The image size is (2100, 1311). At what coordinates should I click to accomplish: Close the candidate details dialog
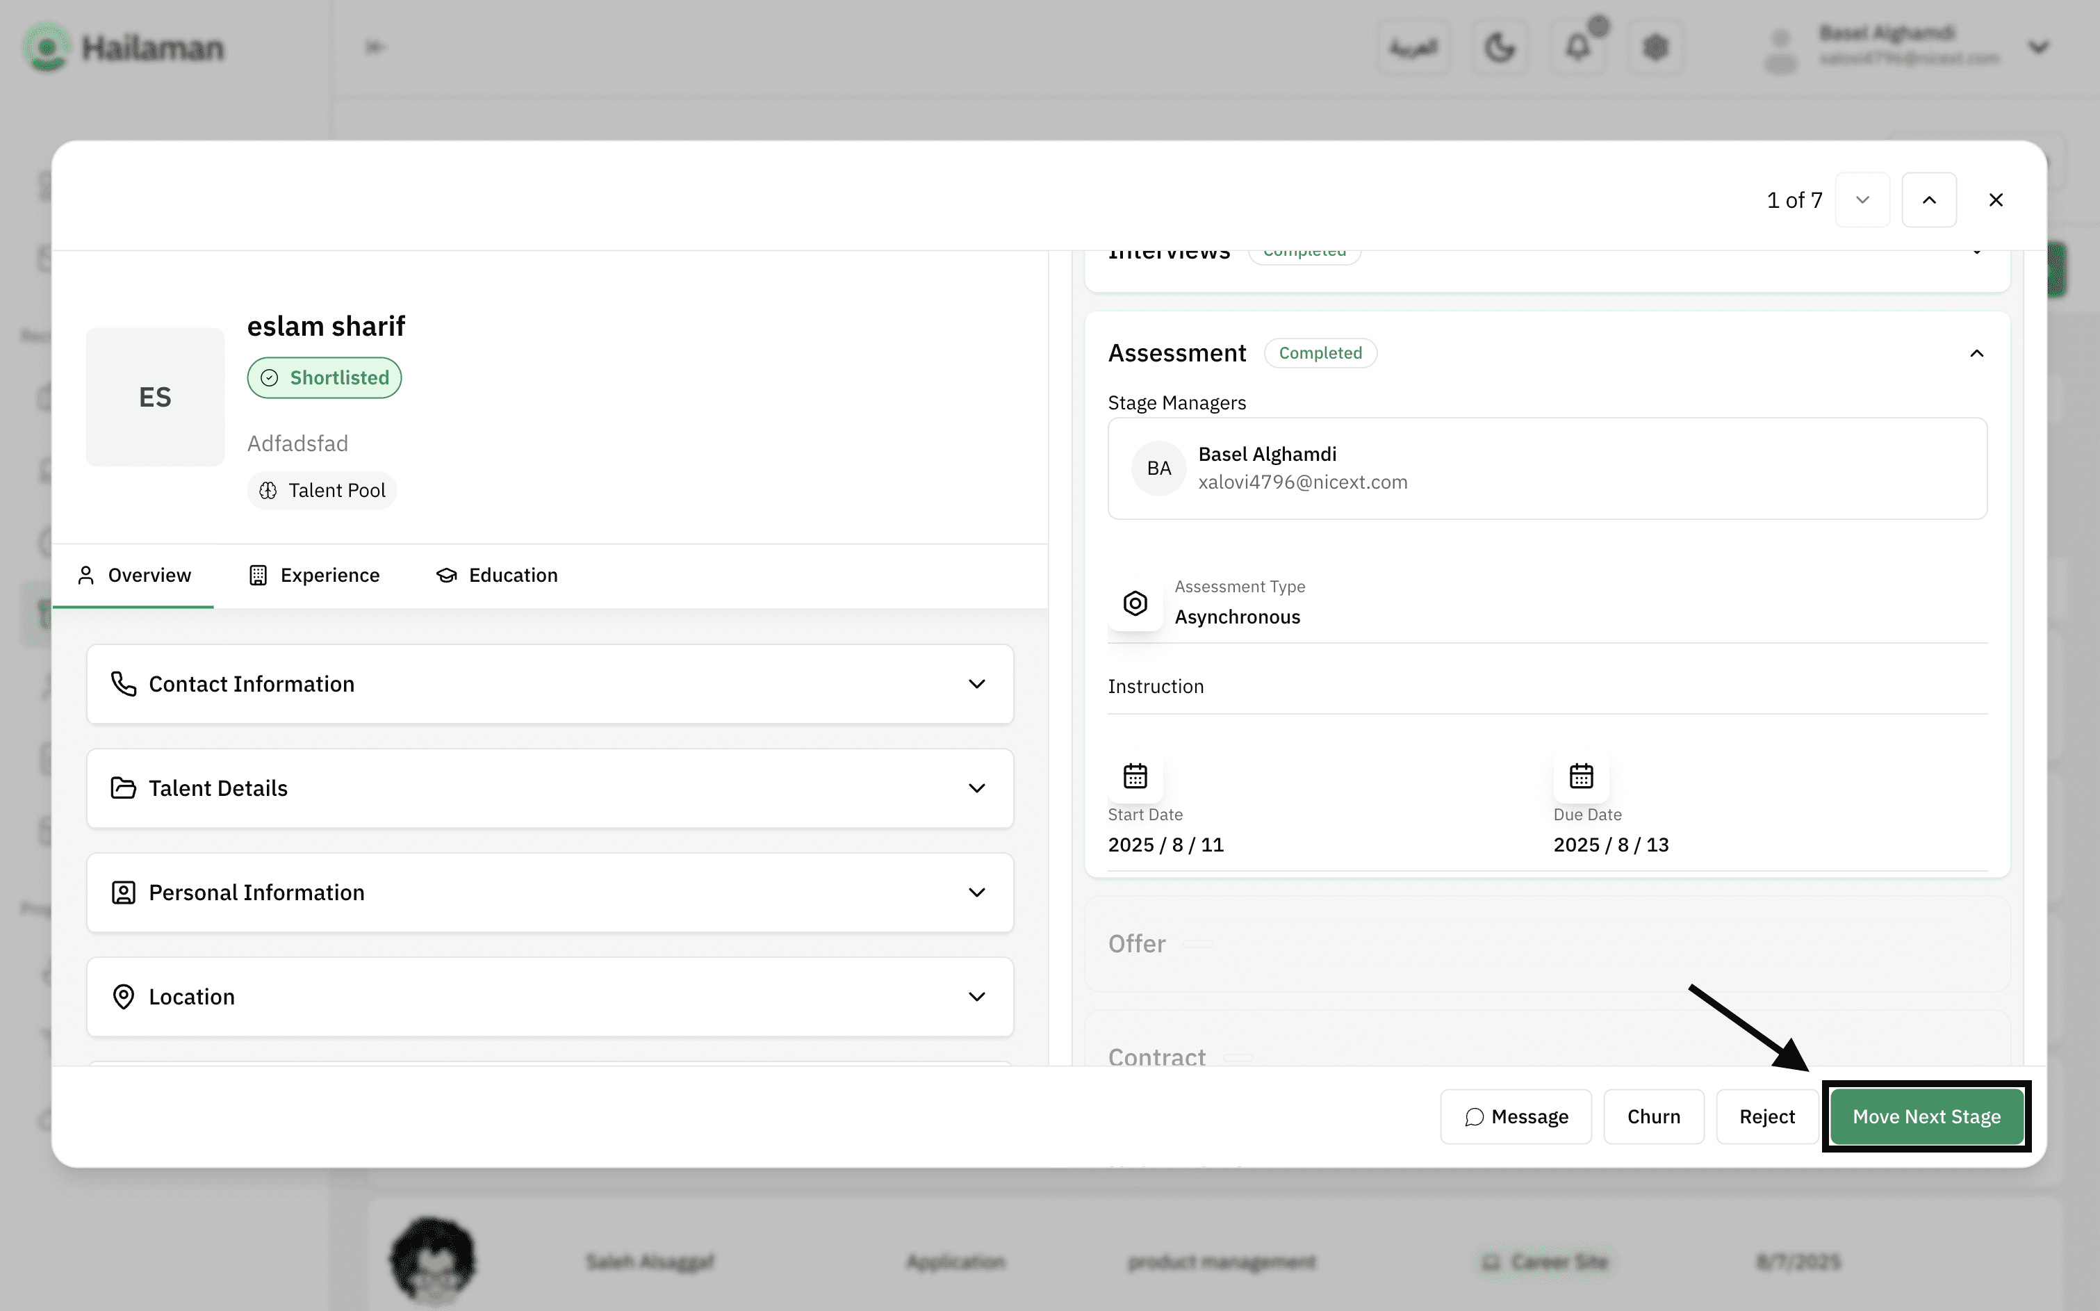tap(1995, 200)
